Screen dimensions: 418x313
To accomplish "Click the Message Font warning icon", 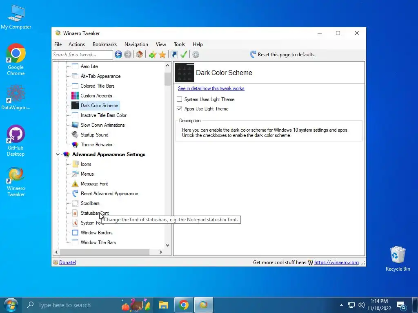I will pos(75,184).
